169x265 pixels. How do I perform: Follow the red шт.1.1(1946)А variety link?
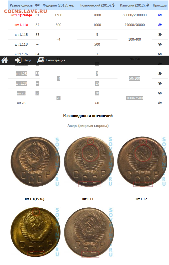21,15
